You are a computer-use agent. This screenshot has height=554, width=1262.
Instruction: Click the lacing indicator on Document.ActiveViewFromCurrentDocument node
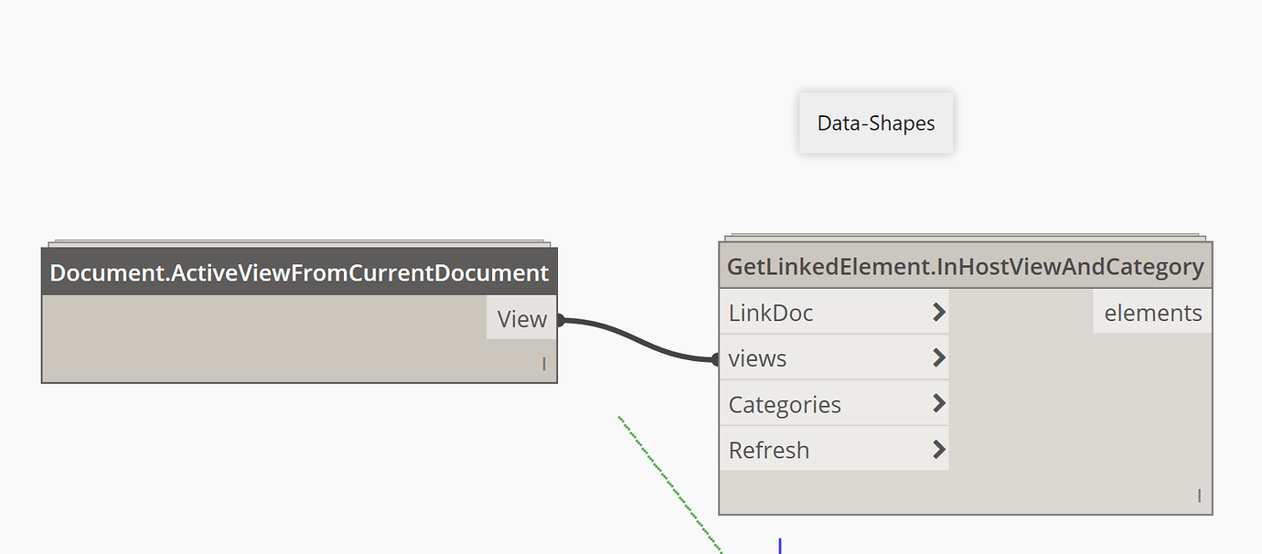coord(544,363)
